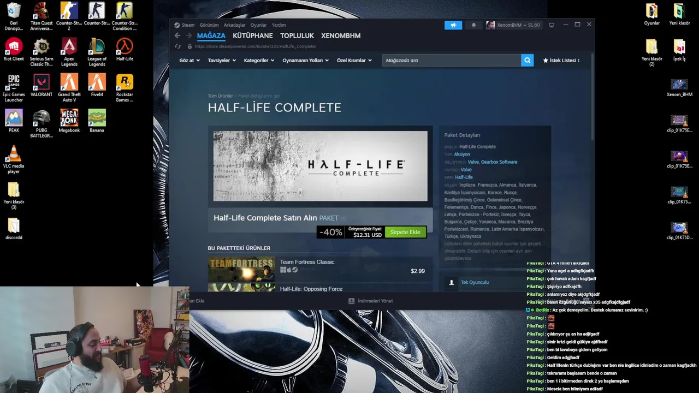Open Steam notifications bell
Image resolution: width=699 pixels, height=393 pixels.
(x=473, y=25)
